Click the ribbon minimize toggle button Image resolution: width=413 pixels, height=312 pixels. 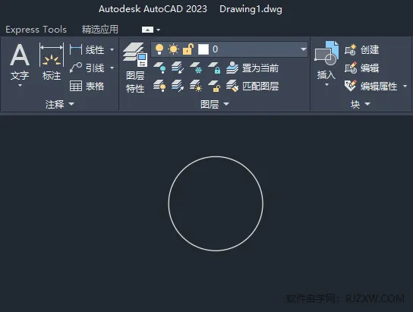(147, 30)
